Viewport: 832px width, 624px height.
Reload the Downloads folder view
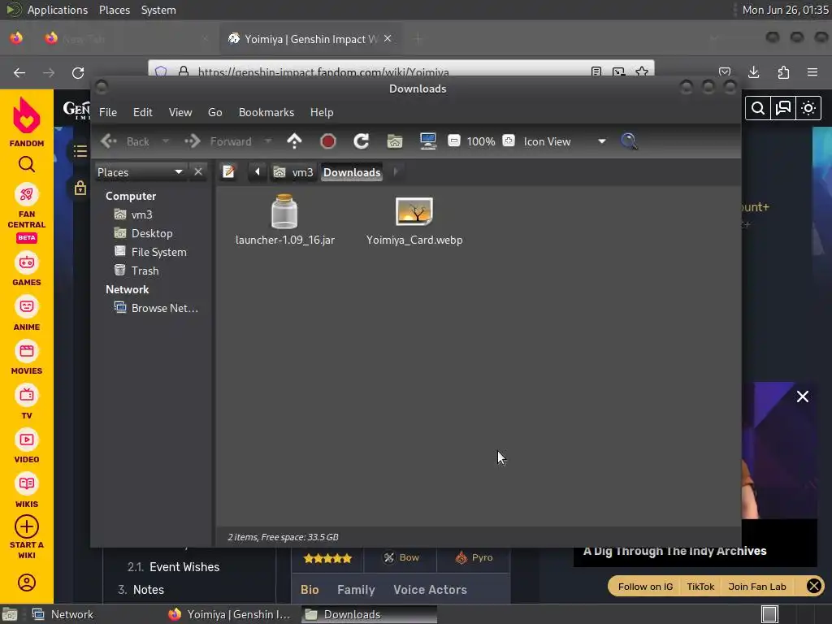click(x=362, y=141)
